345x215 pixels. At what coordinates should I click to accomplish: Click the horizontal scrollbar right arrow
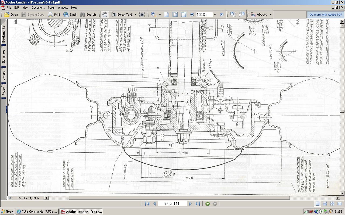[338, 198]
